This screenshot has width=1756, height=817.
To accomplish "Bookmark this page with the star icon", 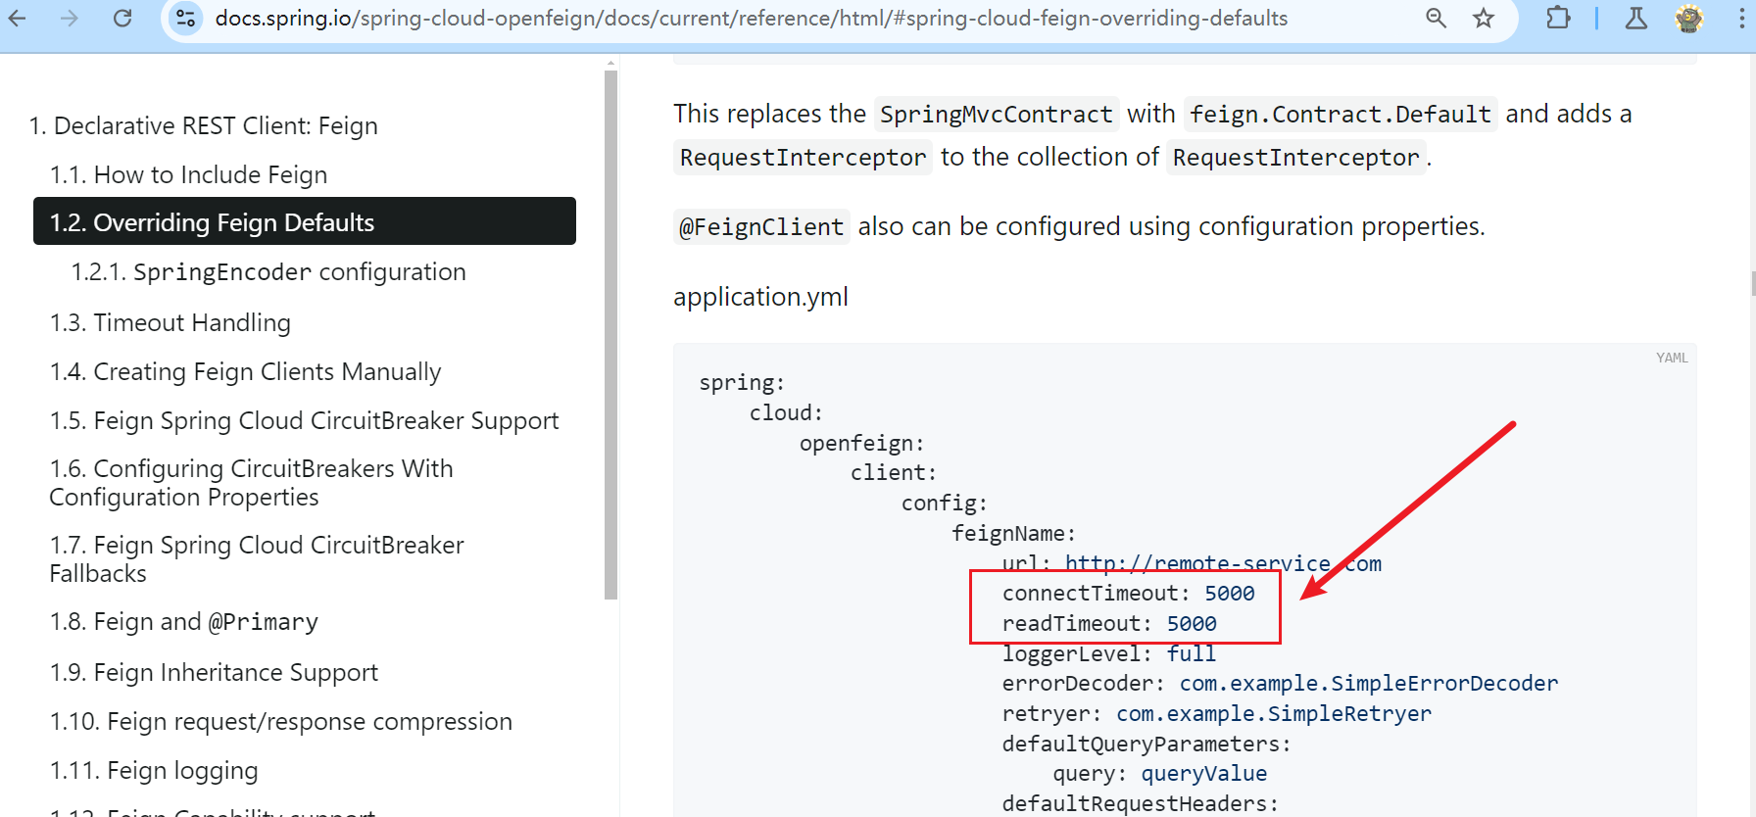I will [1484, 18].
